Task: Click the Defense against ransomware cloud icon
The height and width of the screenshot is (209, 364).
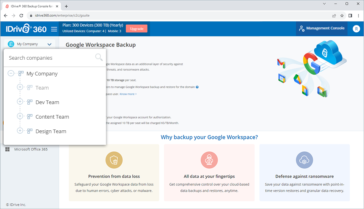Action: click(x=304, y=160)
